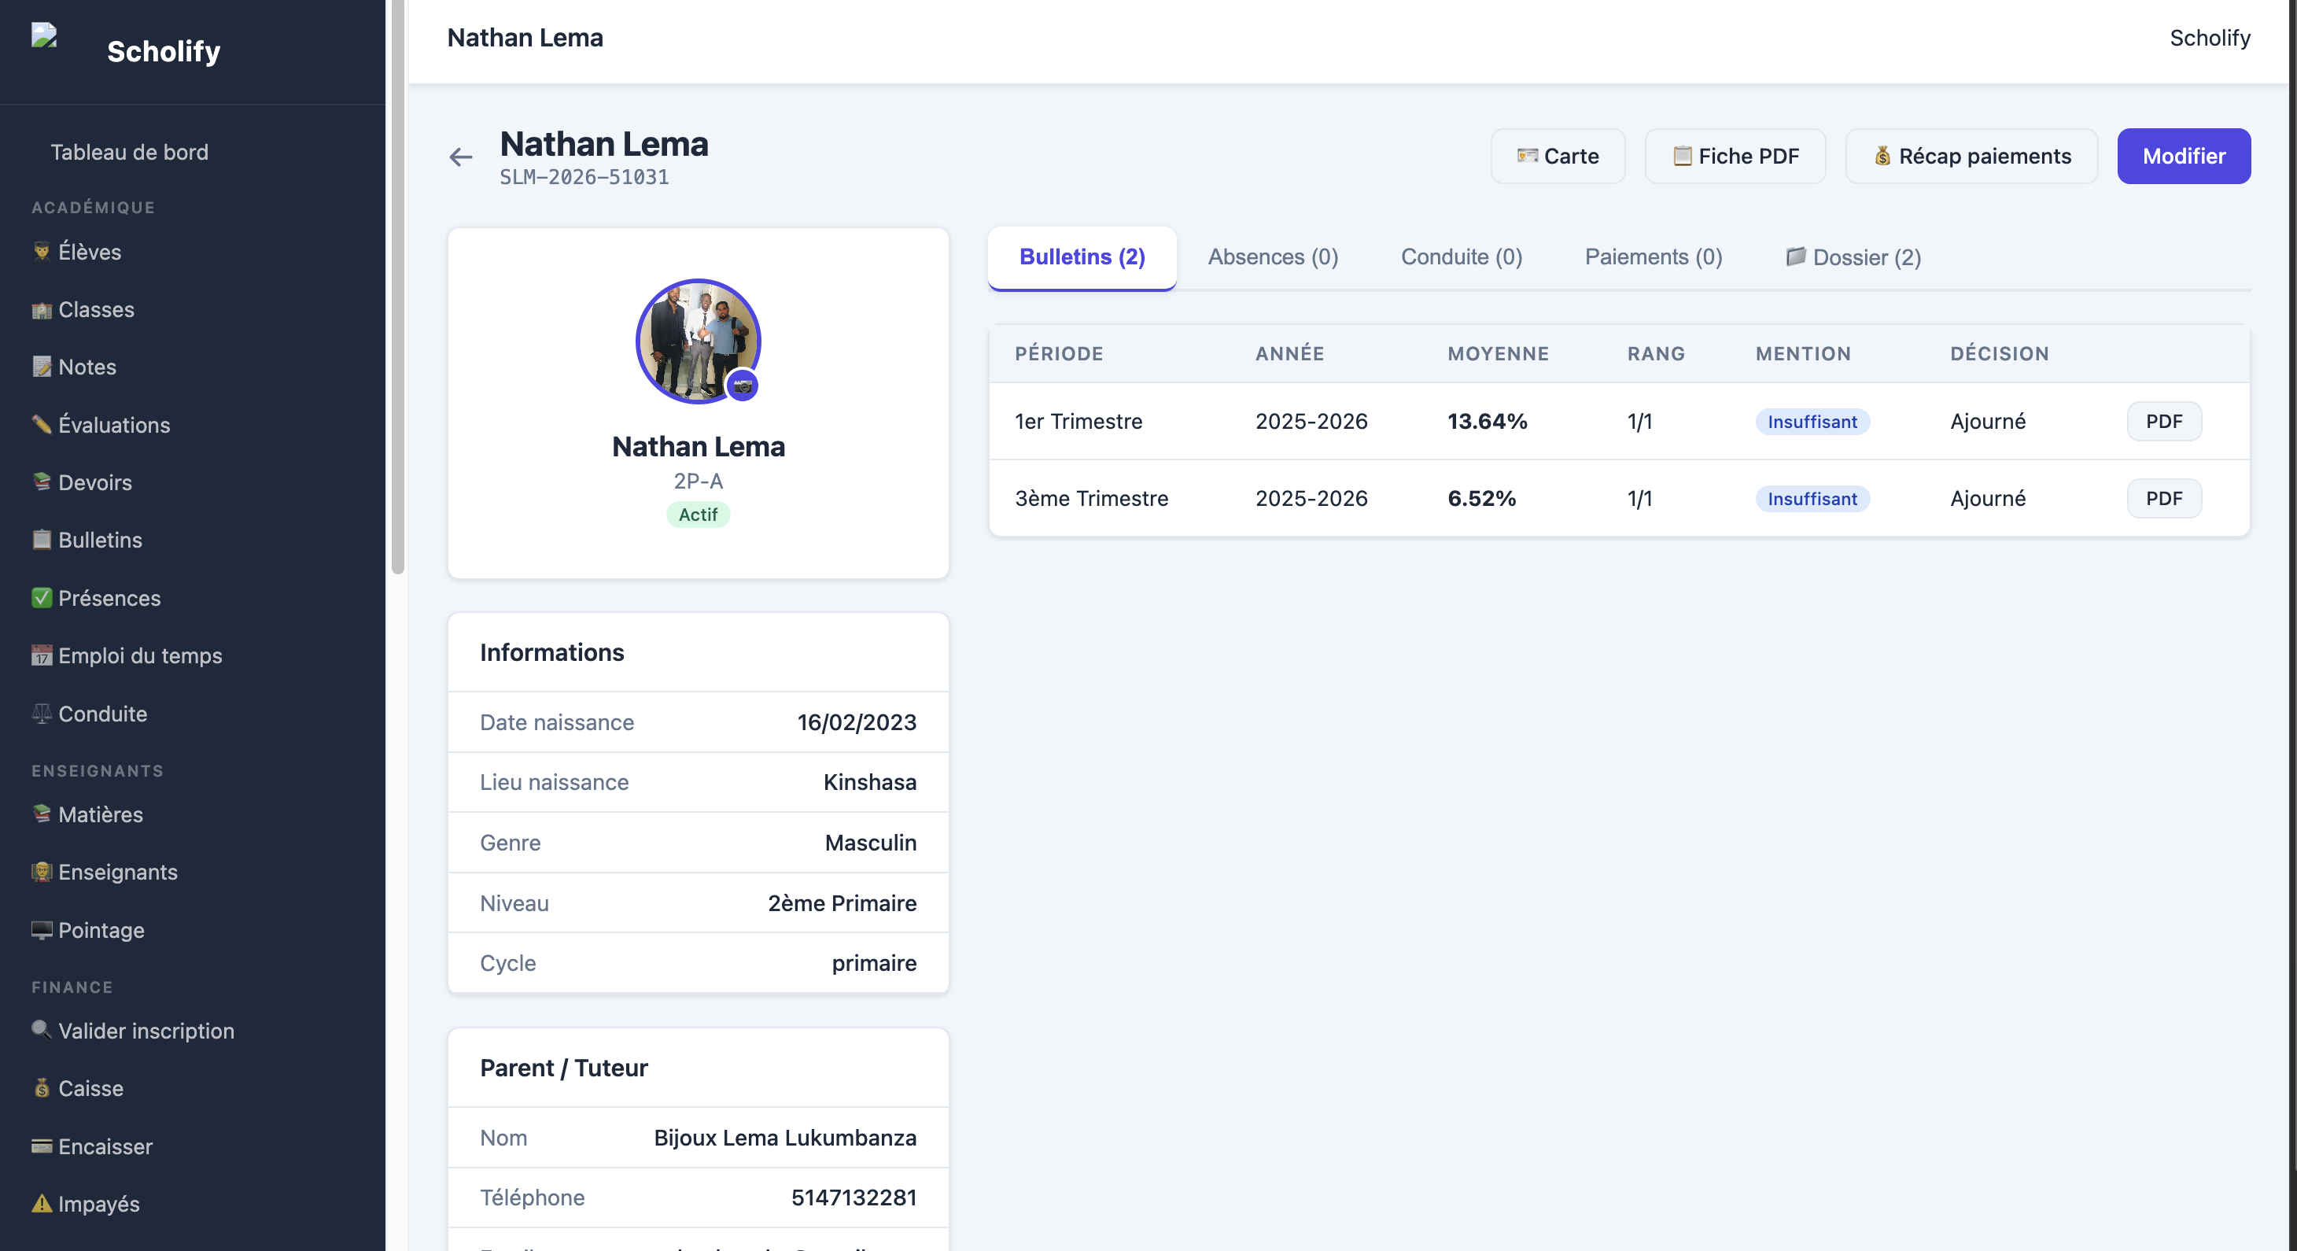2297x1251 pixels.
Task: Go to Notes in the sidebar
Action: (74, 367)
